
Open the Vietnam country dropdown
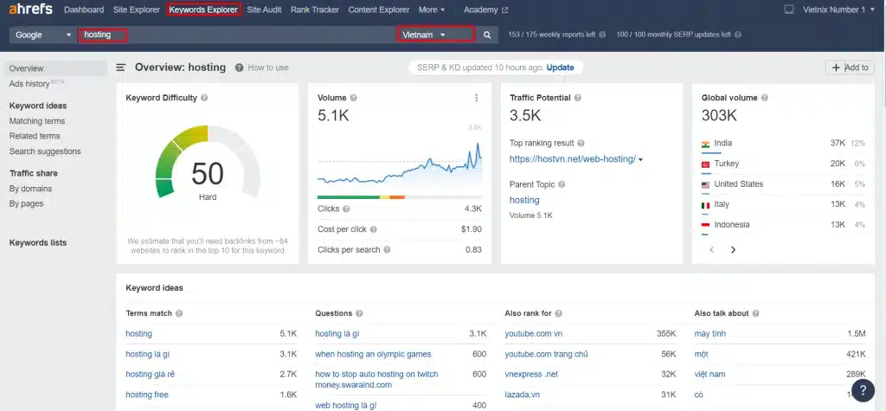(x=435, y=35)
